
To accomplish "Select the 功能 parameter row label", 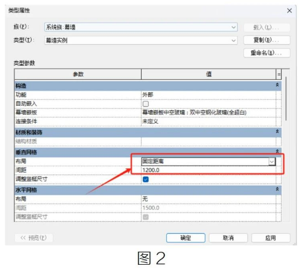I will click(21, 95).
